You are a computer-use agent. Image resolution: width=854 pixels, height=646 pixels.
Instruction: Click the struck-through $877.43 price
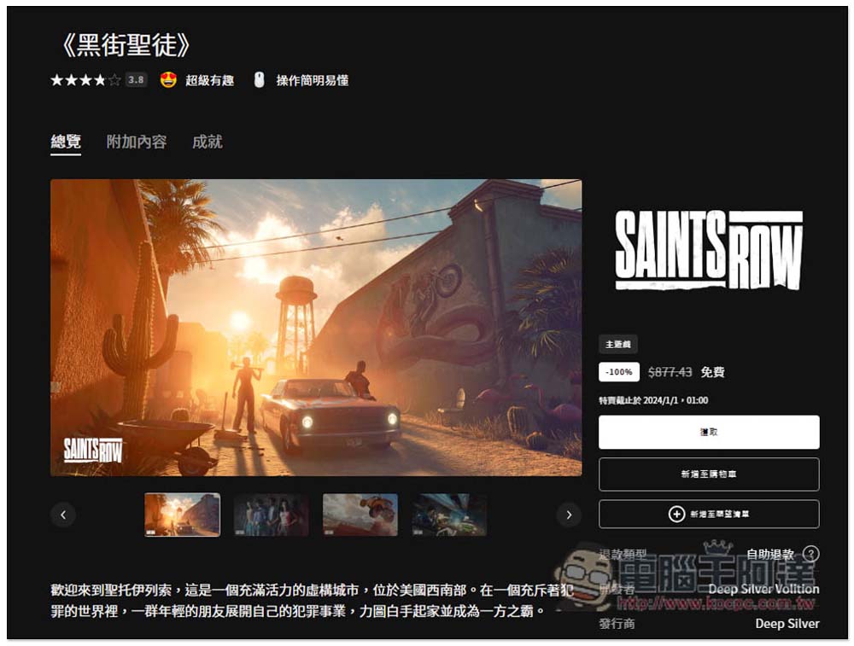click(670, 372)
